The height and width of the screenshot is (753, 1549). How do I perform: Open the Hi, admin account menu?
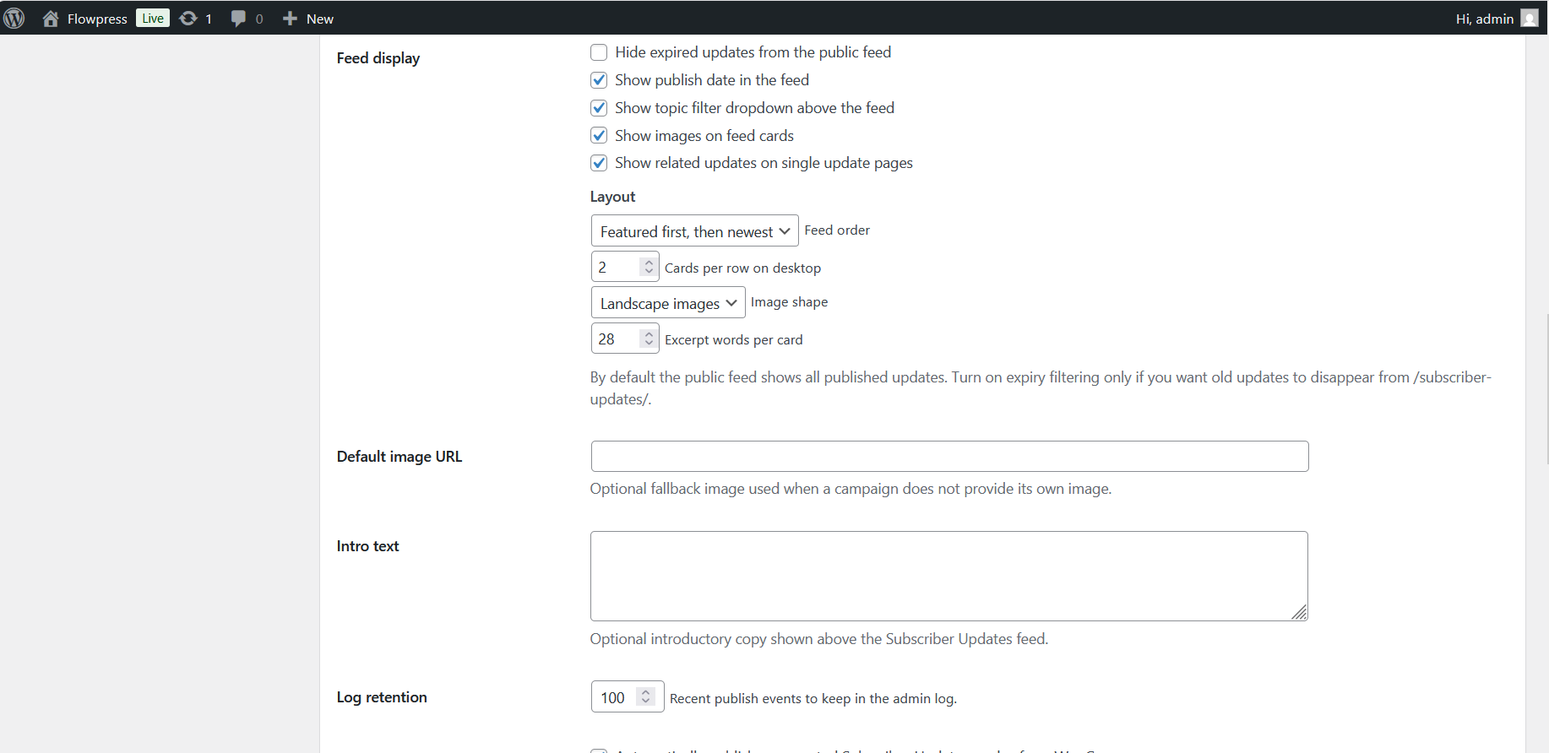click(x=1484, y=19)
